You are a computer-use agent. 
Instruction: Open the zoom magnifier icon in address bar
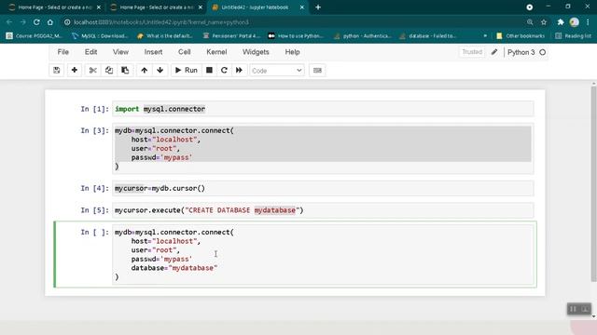(x=530, y=22)
